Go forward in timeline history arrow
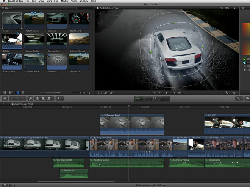 [8, 104]
